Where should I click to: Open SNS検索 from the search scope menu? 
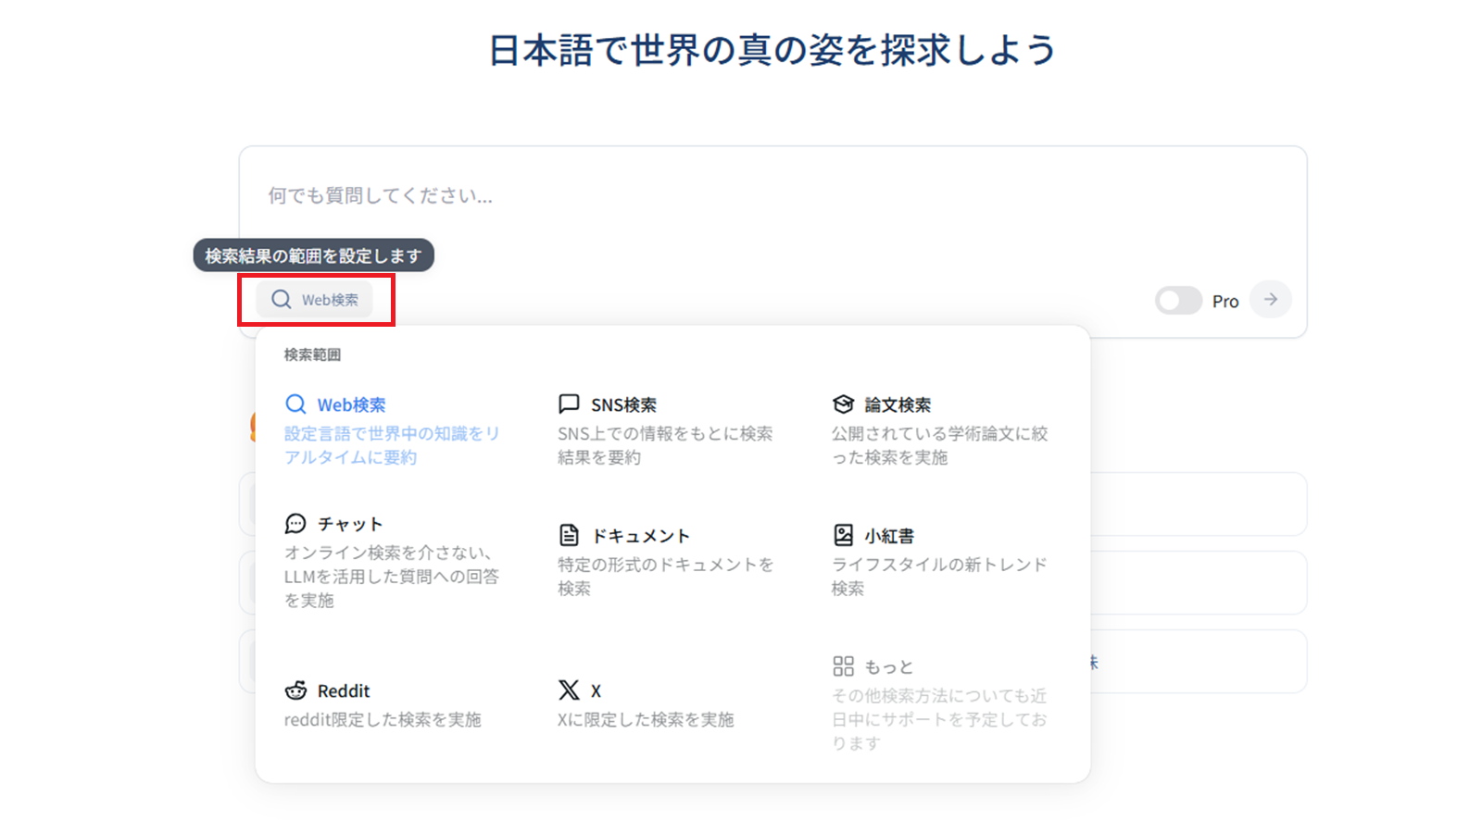tap(569, 404)
